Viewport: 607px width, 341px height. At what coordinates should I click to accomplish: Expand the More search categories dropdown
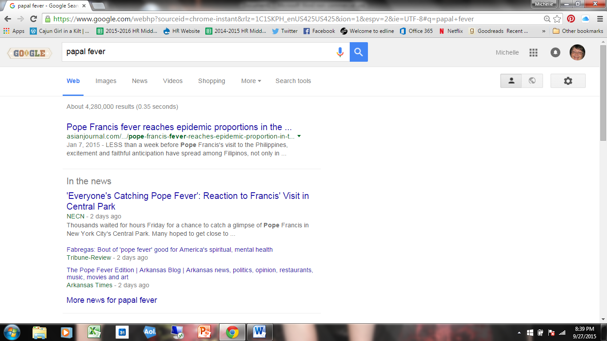pyautogui.click(x=251, y=81)
